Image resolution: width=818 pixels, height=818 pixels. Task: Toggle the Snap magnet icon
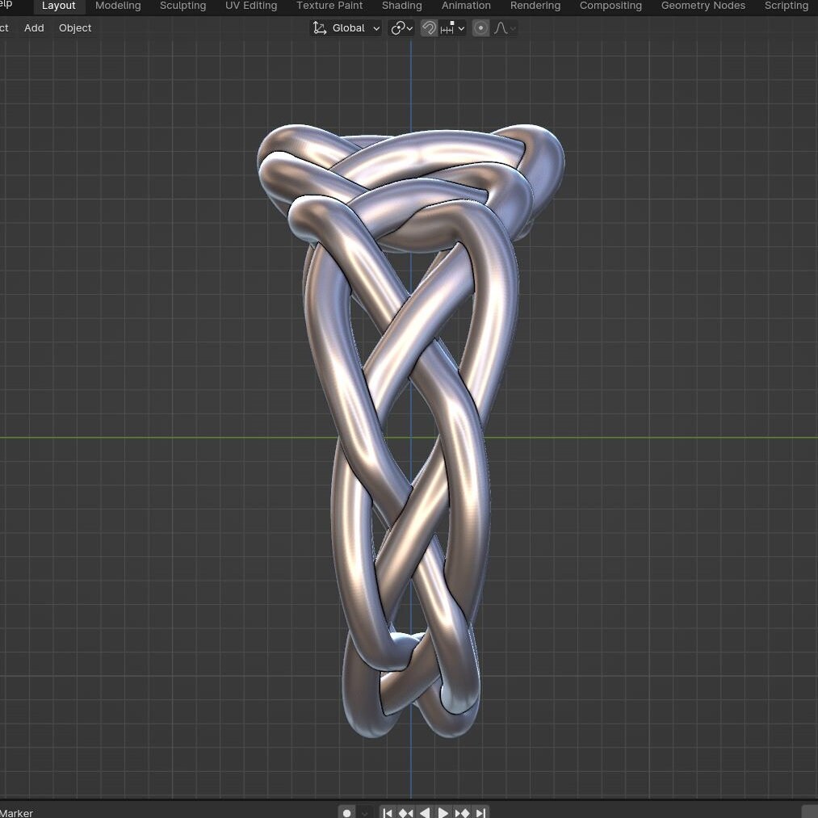pos(429,28)
